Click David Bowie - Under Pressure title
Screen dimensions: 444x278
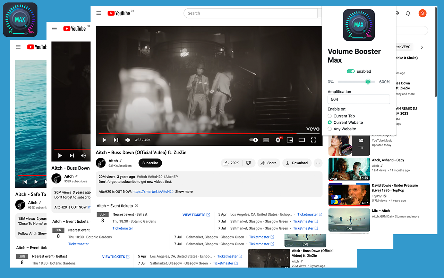click(395, 188)
